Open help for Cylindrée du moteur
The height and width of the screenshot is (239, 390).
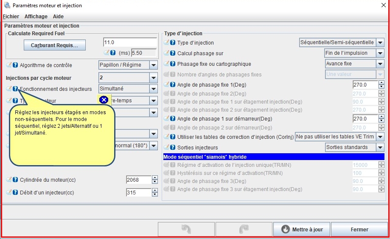click(x=15, y=180)
